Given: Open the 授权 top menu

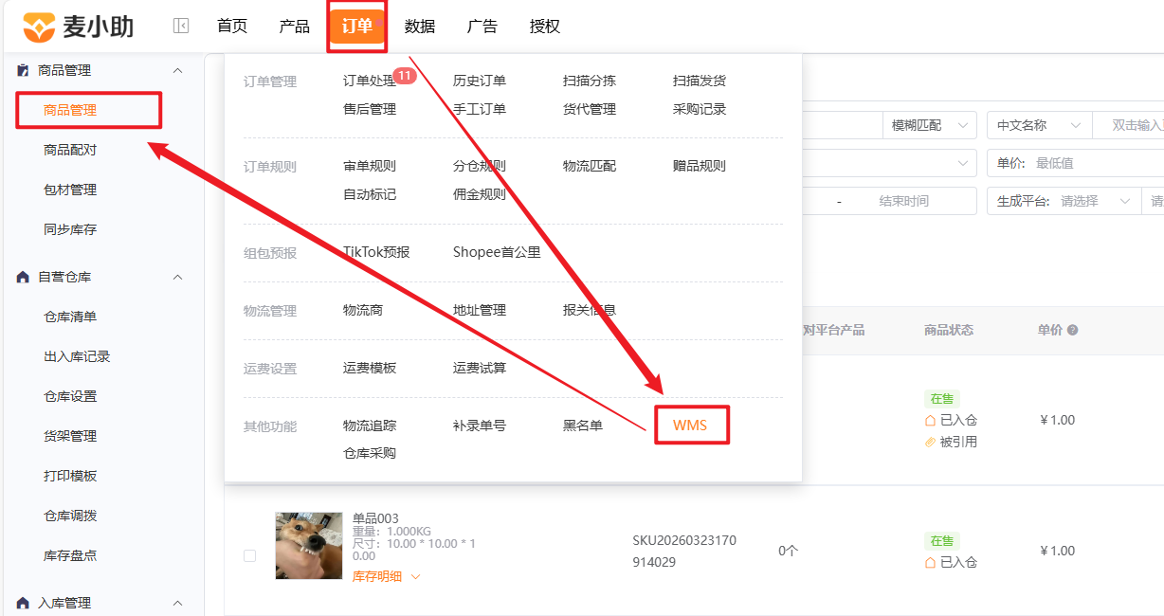Looking at the screenshot, I should pyautogui.click(x=545, y=27).
